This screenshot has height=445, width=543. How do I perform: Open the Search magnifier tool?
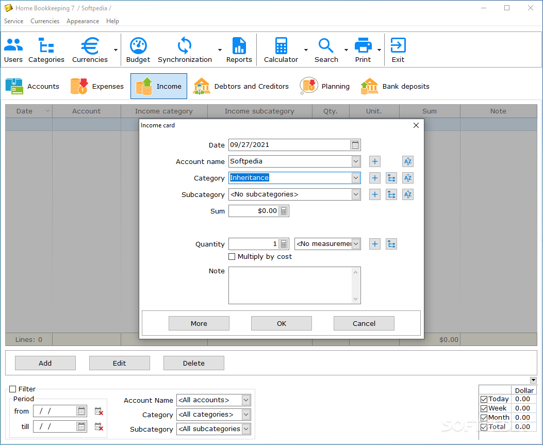[326, 50]
